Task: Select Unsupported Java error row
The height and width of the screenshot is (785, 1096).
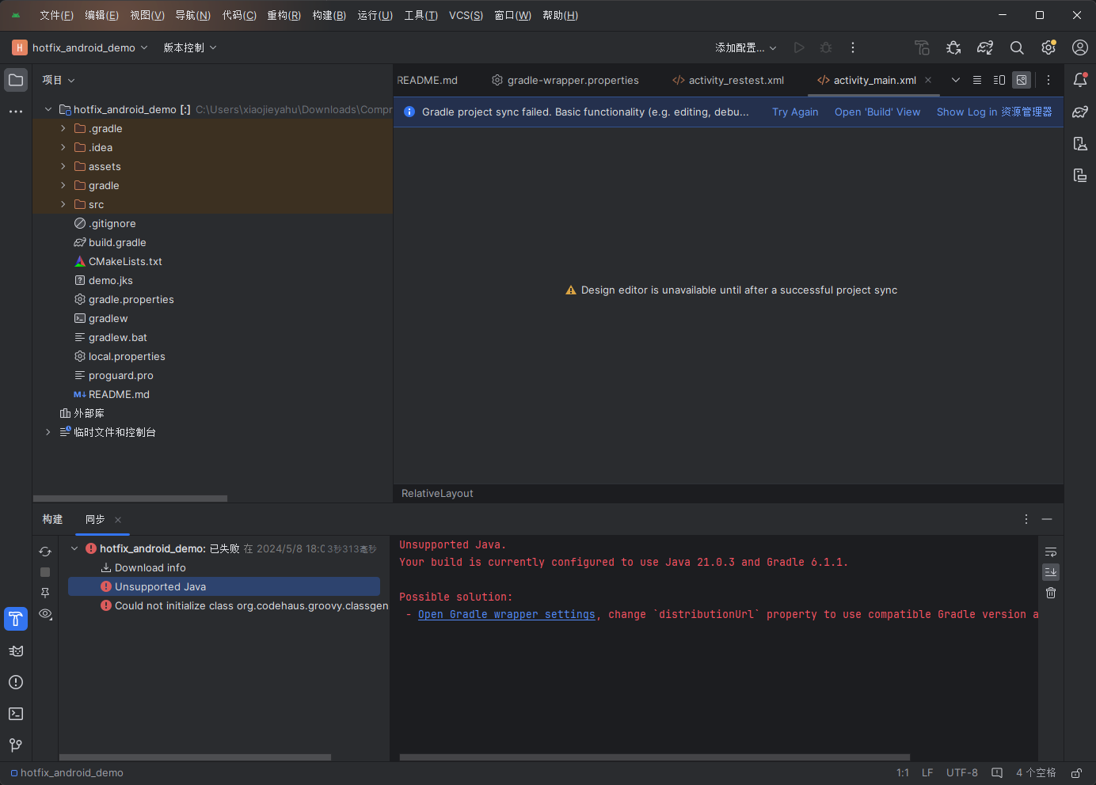Action: pos(224,586)
